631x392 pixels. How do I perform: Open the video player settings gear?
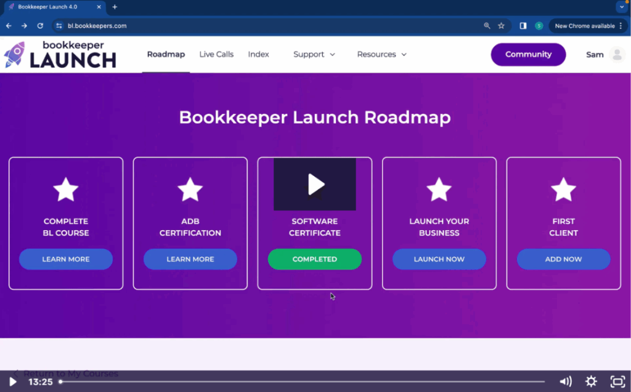pos(590,382)
